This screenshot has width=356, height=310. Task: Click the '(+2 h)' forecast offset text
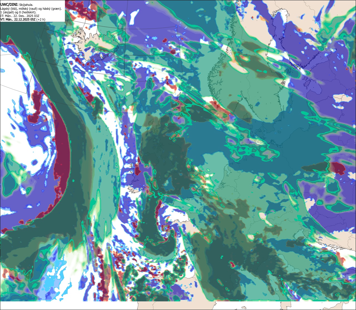coord(41,20)
